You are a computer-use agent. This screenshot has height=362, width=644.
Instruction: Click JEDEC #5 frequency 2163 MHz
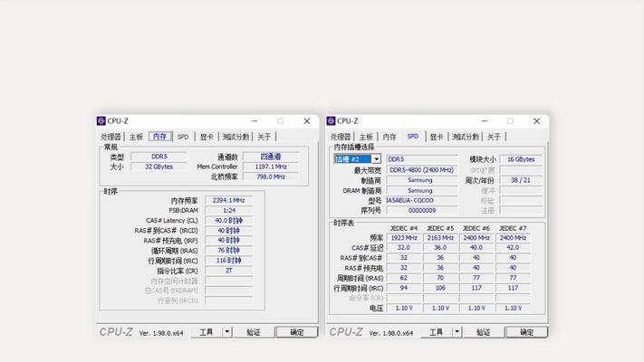(440, 238)
